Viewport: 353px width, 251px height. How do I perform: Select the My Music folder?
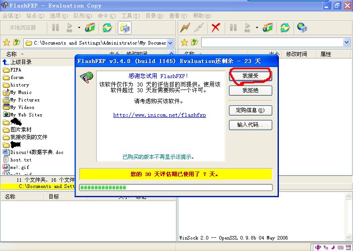click(17, 92)
